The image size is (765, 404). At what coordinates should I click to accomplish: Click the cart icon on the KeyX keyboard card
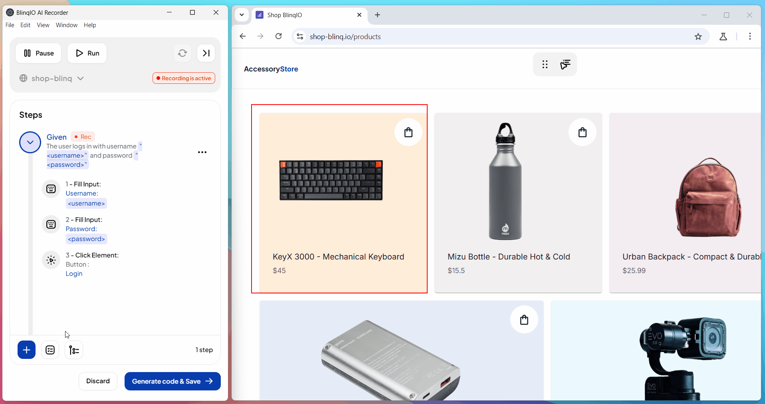coord(408,132)
